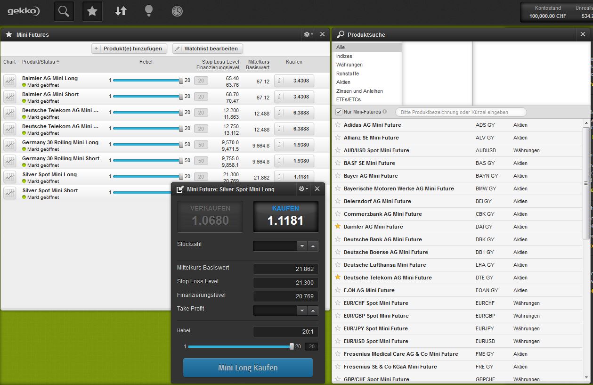The width and height of the screenshot is (593, 385).
Task: Increase Take Profit with the up arrow
Action: tap(313, 311)
